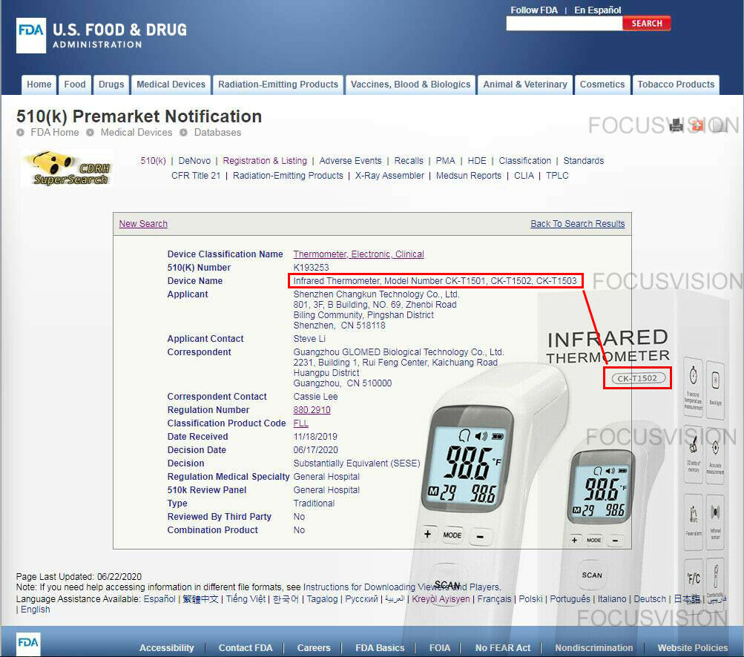Click the FDA logo in the header
The height and width of the screenshot is (657, 744).
click(x=31, y=36)
